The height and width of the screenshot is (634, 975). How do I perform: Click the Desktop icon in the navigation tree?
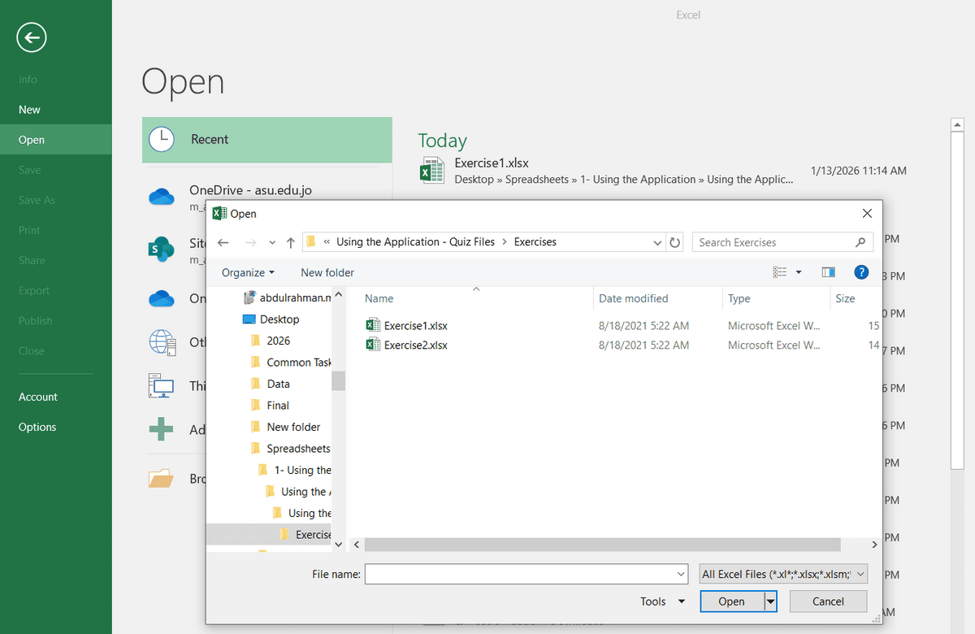(249, 319)
